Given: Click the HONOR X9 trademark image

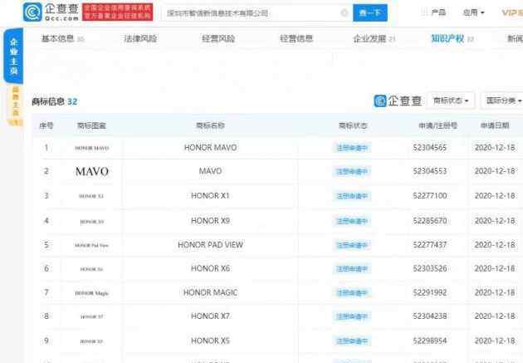Looking at the screenshot, I should pyautogui.click(x=92, y=222).
